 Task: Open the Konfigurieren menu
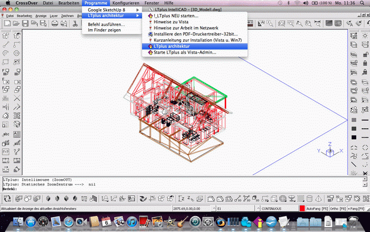pos(126,3)
